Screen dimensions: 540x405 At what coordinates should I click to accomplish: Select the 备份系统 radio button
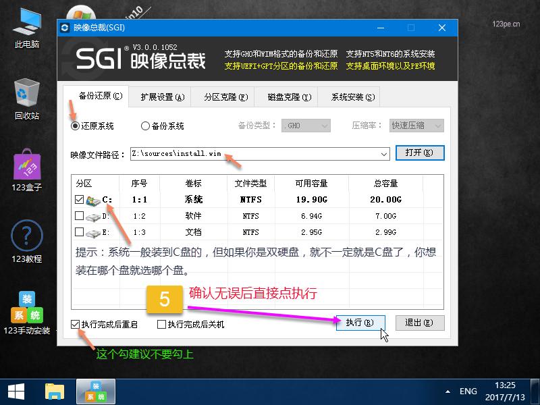144,126
